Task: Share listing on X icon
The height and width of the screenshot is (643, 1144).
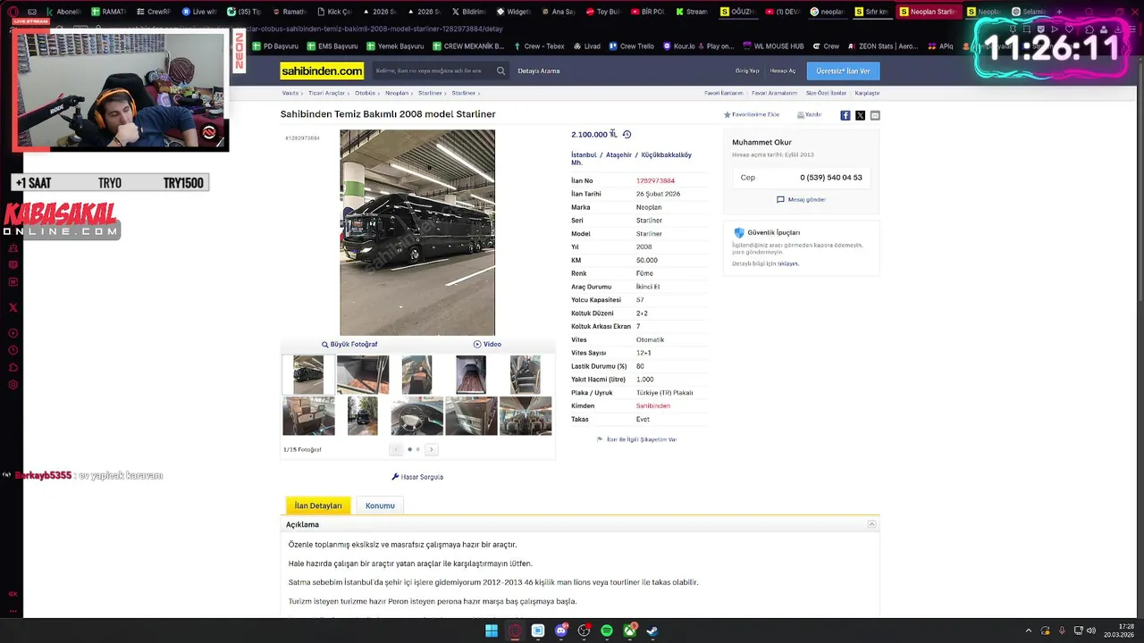Action: 860,115
